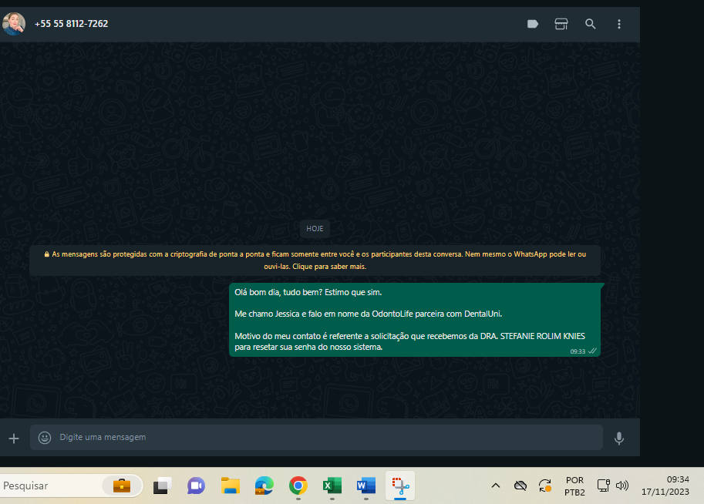704x504 pixels.
Task: Select the HOJE date label
Action: pyautogui.click(x=315, y=228)
